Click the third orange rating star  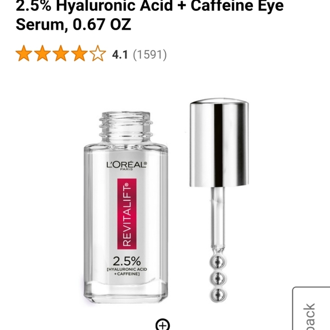click(61, 53)
